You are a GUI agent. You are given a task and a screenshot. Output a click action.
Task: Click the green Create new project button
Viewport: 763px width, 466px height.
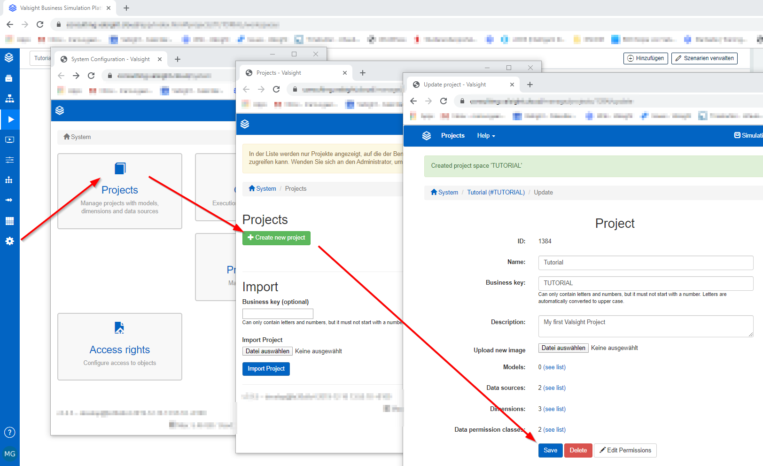pos(276,238)
